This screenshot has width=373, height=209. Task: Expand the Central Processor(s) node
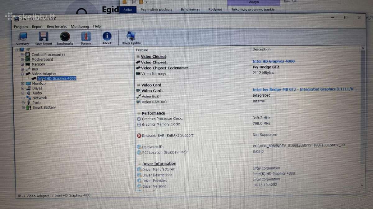[22, 54]
